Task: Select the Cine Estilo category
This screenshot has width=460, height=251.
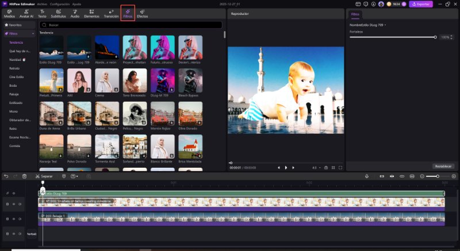Action: pyautogui.click(x=17, y=77)
